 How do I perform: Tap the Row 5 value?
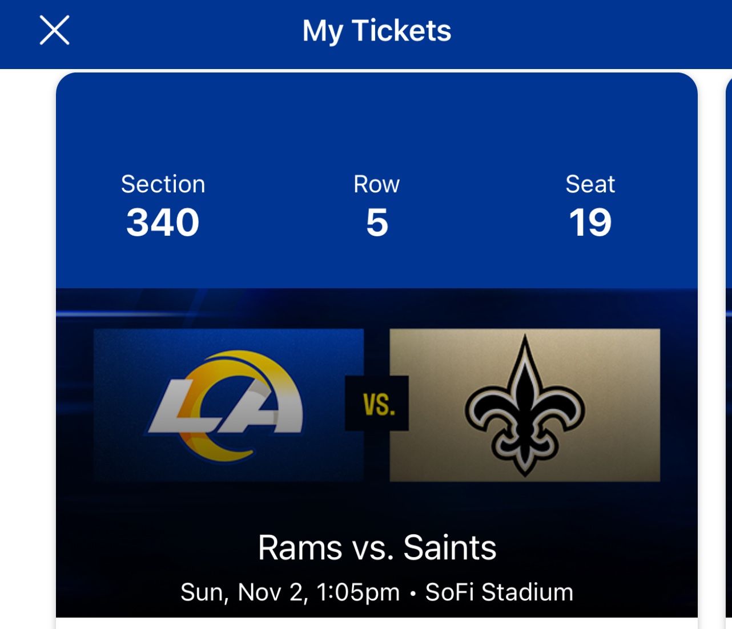pyautogui.click(x=376, y=223)
